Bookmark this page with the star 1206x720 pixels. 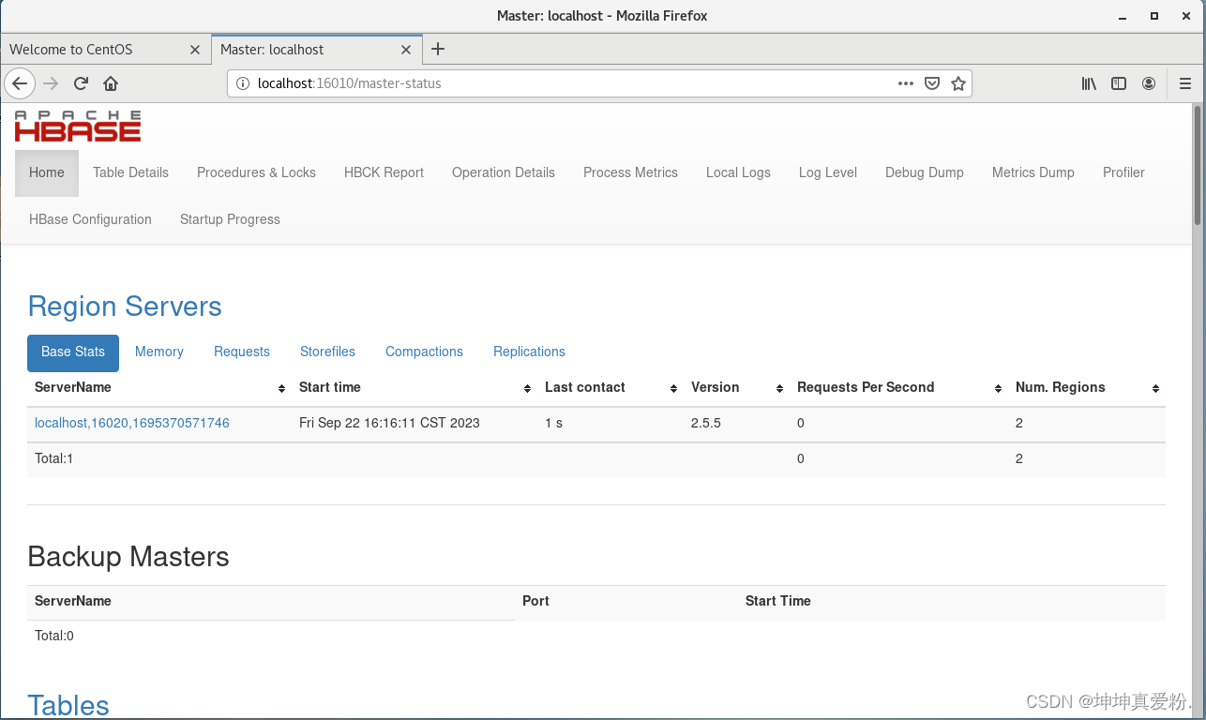[x=958, y=83]
